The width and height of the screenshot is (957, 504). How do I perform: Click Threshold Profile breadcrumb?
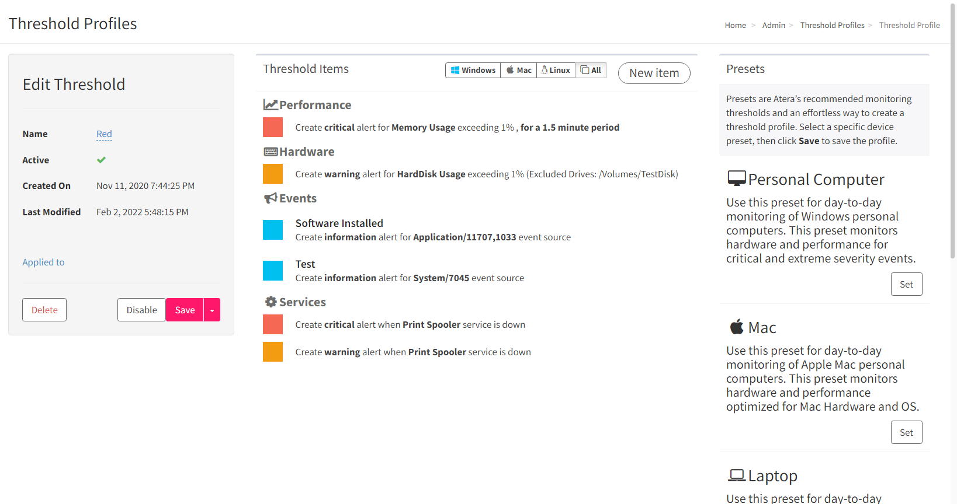[909, 25]
